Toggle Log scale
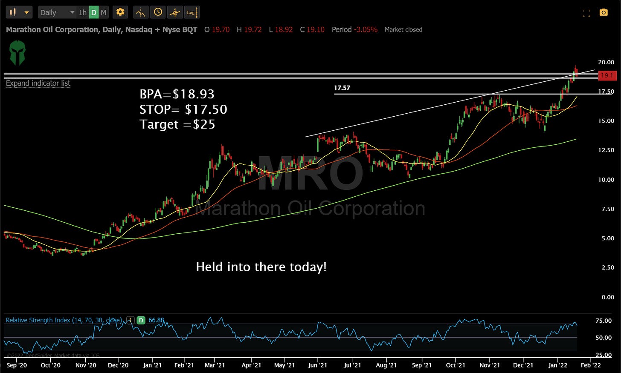621x373 pixels. 191,13
